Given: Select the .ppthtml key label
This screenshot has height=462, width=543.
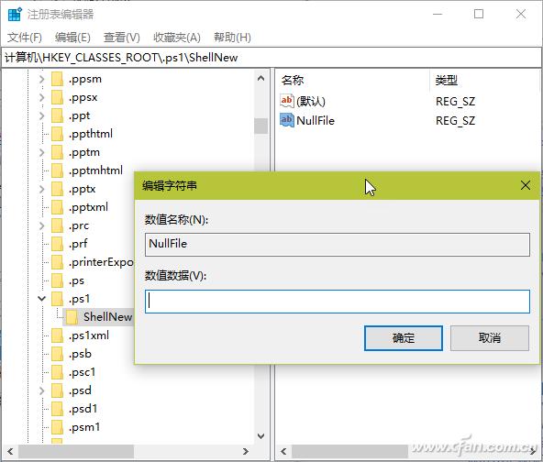Looking at the screenshot, I should pos(91,134).
